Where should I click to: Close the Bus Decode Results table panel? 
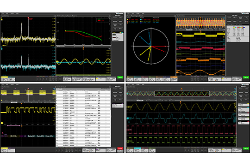tap(110, 87)
